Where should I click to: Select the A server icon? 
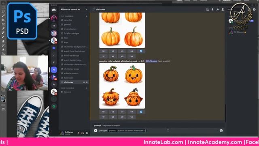pos(54,84)
